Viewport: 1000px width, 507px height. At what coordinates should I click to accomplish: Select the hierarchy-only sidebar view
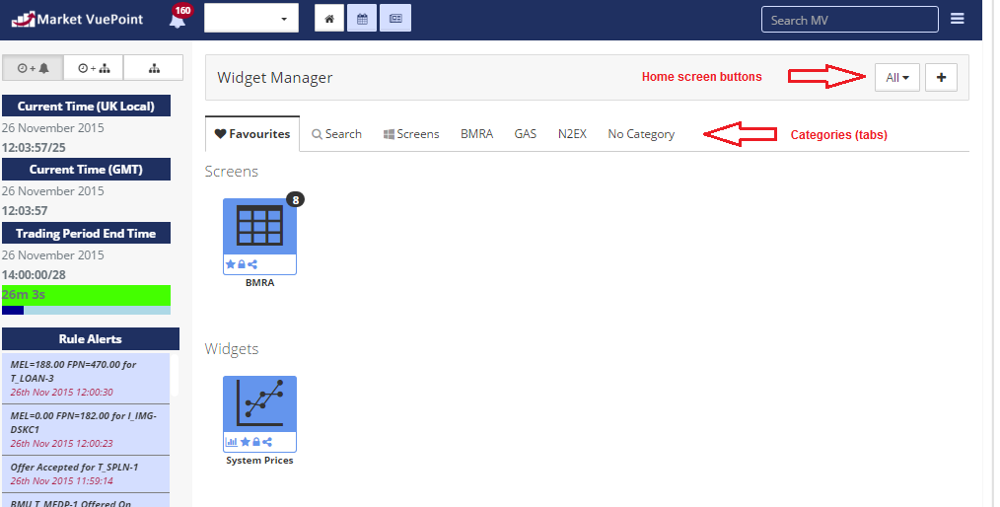tap(154, 68)
